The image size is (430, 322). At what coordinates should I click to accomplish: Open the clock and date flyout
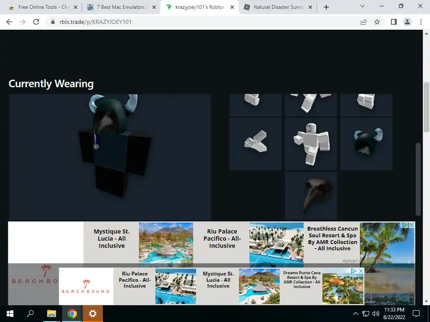[x=394, y=314]
